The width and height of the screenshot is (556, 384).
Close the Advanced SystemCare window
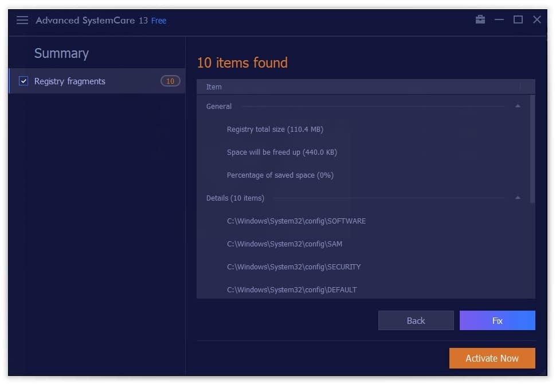point(537,20)
